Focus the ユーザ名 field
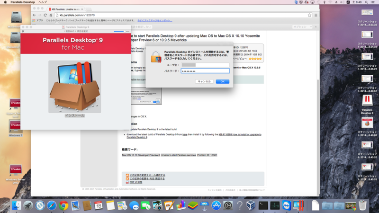This screenshot has height=213, width=379. [205, 65]
